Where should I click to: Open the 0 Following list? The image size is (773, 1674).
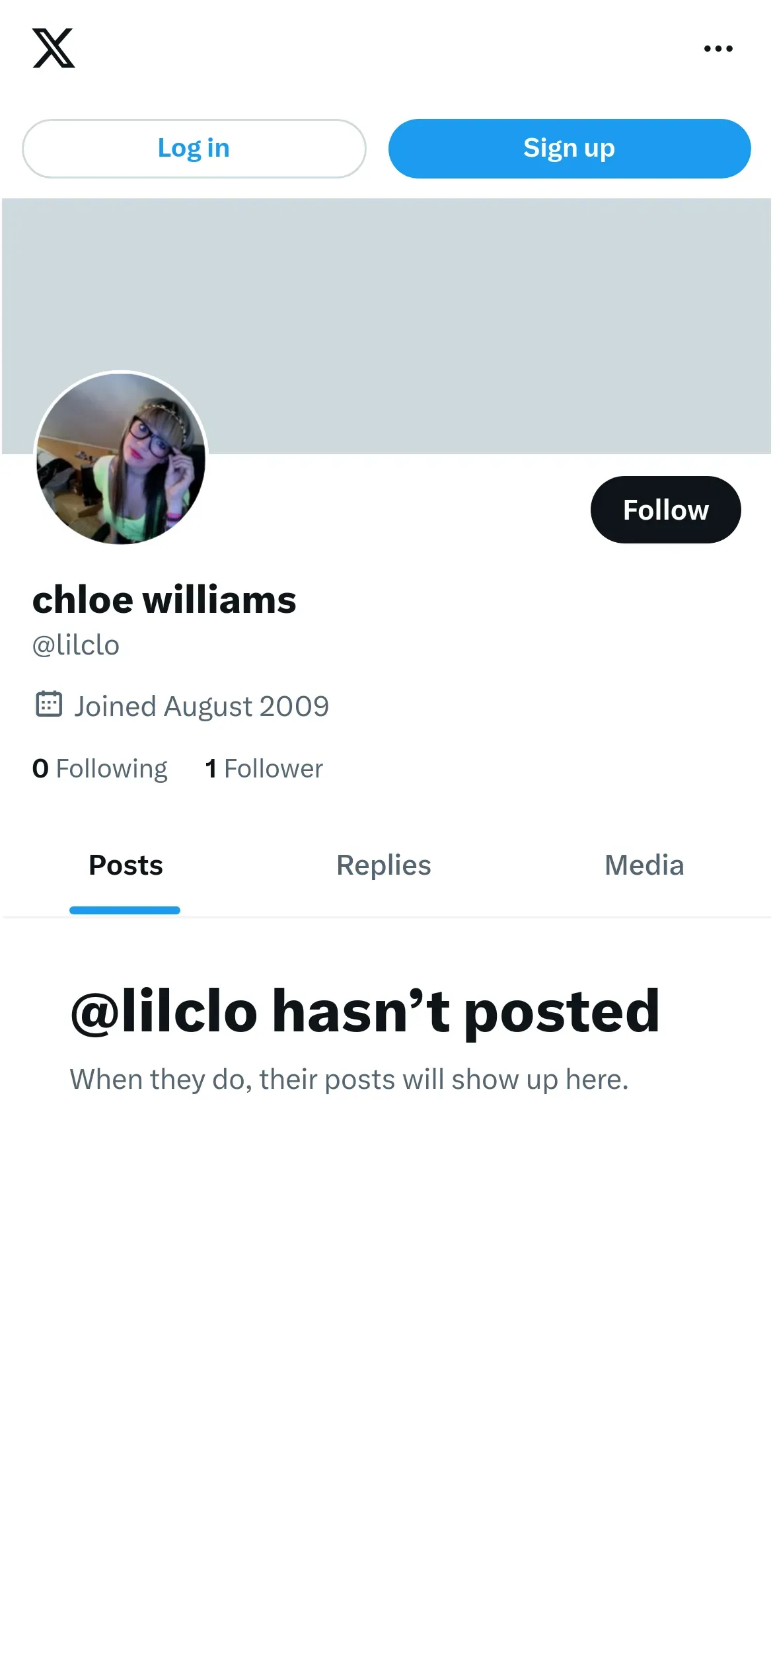[x=100, y=768]
